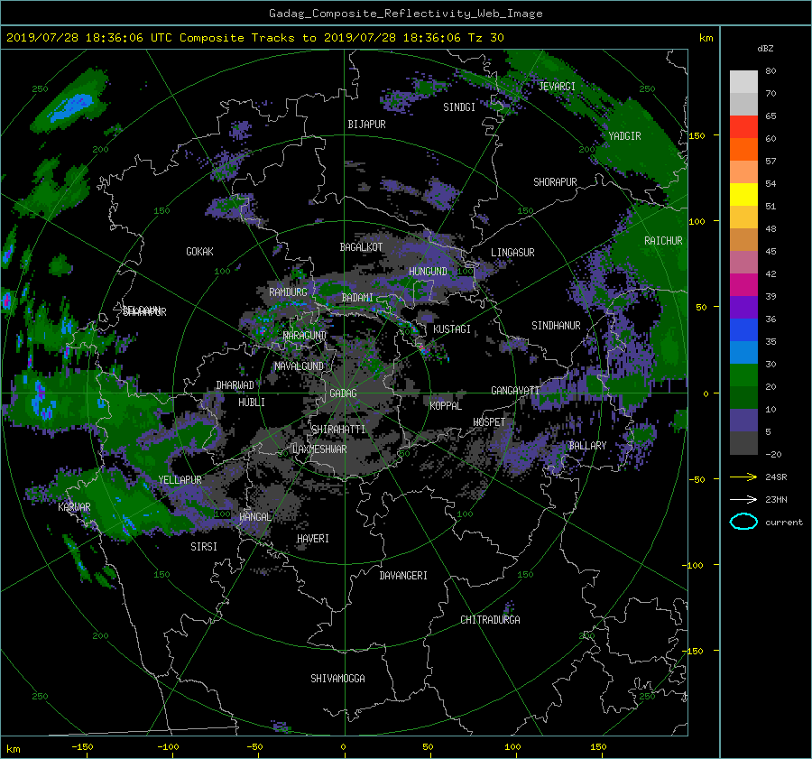Click the 150 tick on right axis
The image size is (812, 759).
[x=697, y=135]
